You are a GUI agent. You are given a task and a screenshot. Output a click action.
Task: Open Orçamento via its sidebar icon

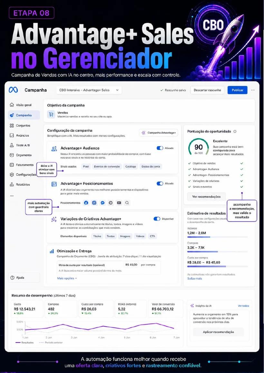pyautogui.click(x=12, y=155)
